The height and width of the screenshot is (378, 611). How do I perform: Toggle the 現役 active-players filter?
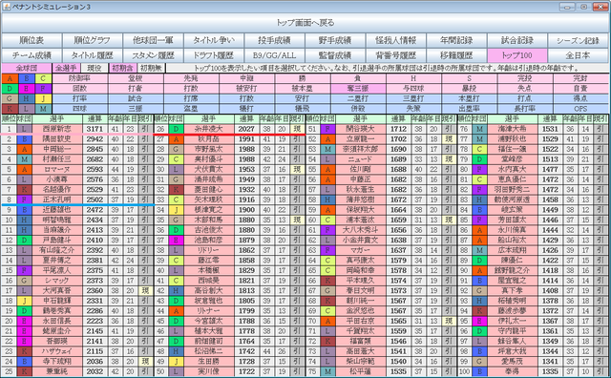tap(94, 68)
